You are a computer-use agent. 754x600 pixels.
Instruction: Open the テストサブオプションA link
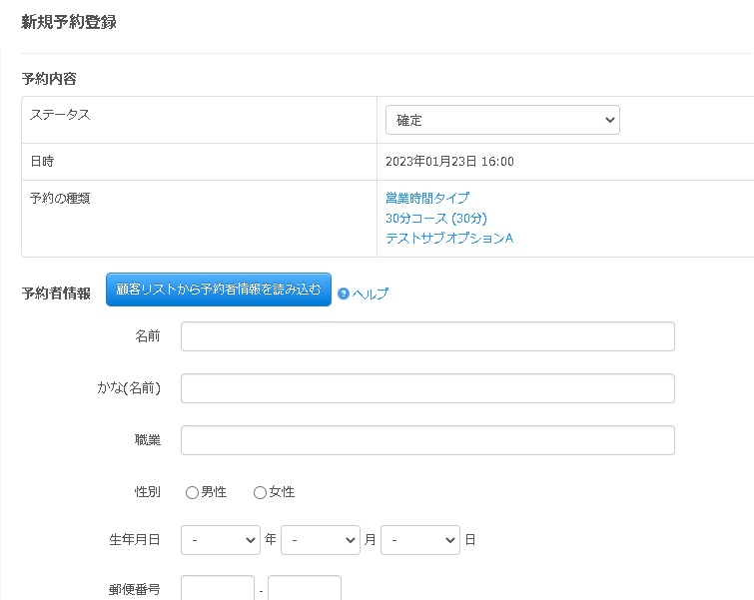[448, 238]
